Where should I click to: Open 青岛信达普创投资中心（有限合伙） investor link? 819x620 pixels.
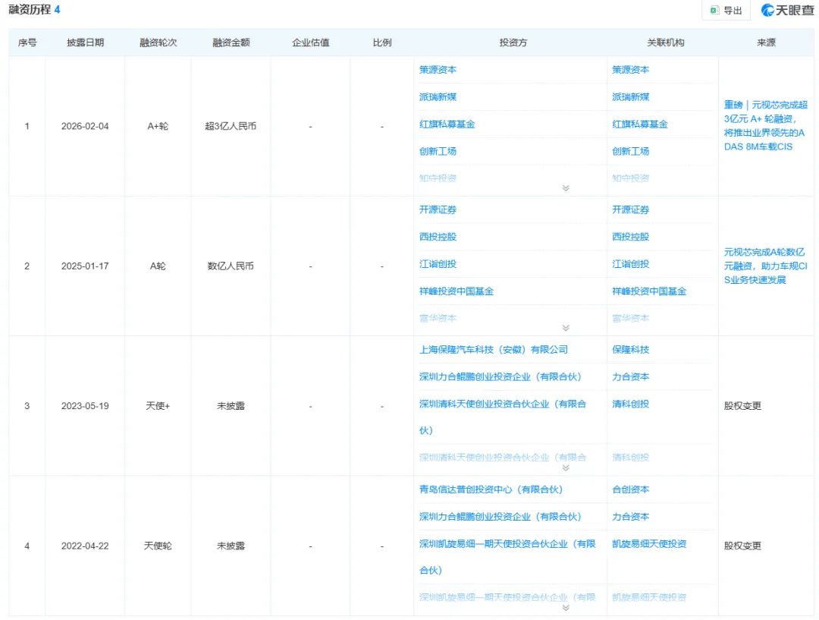point(491,489)
